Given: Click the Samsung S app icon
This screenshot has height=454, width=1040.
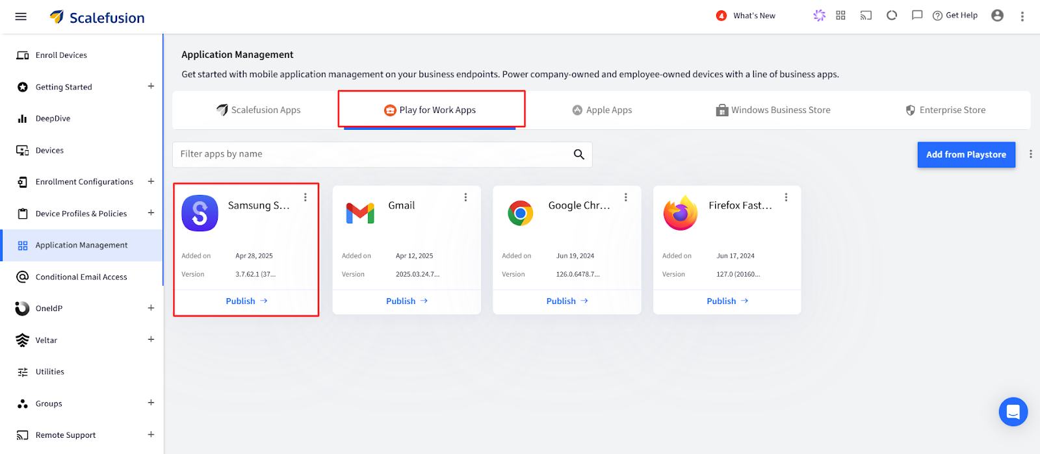Looking at the screenshot, I should point(200,213).
